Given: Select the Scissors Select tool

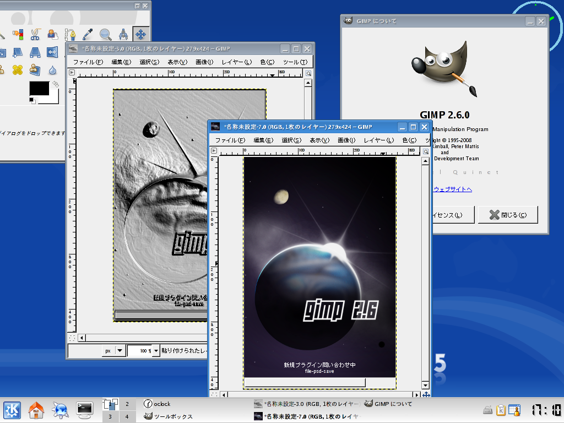Looking at the screenshot, I should (x=35, y=35).
